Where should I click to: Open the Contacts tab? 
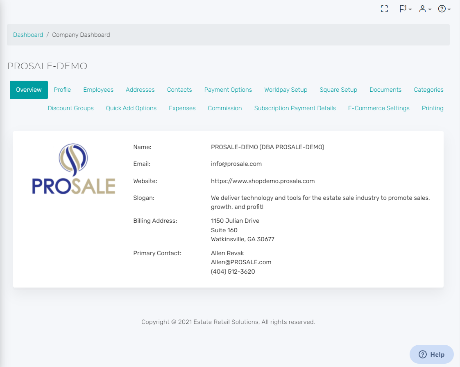[x=179, y=90]
